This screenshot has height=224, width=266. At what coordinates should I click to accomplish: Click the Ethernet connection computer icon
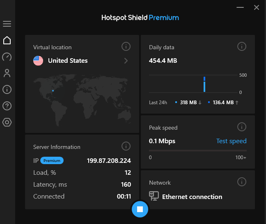tap(154, 196)
